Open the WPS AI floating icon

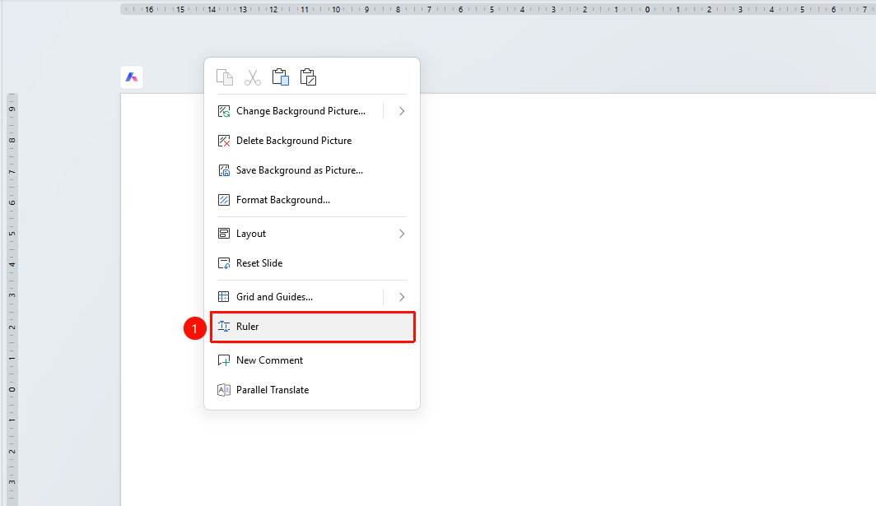[132, 77]
